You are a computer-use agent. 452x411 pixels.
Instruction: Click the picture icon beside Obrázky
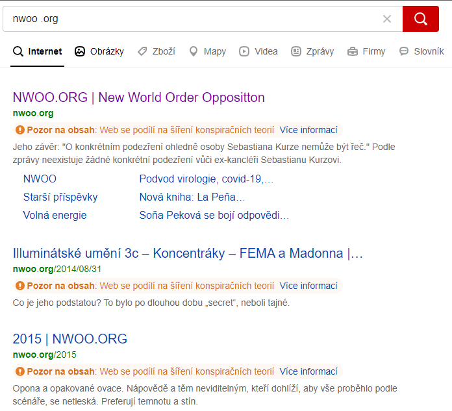(80, 51)
